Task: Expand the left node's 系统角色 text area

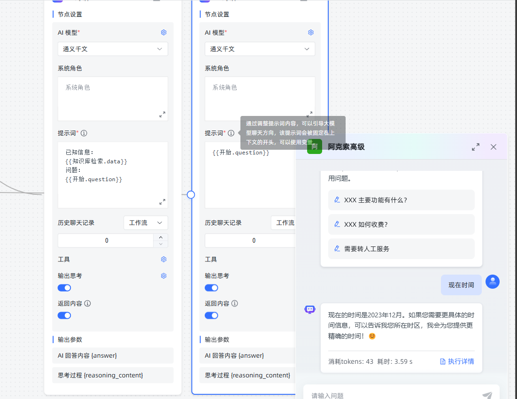Action: [162, 115]
